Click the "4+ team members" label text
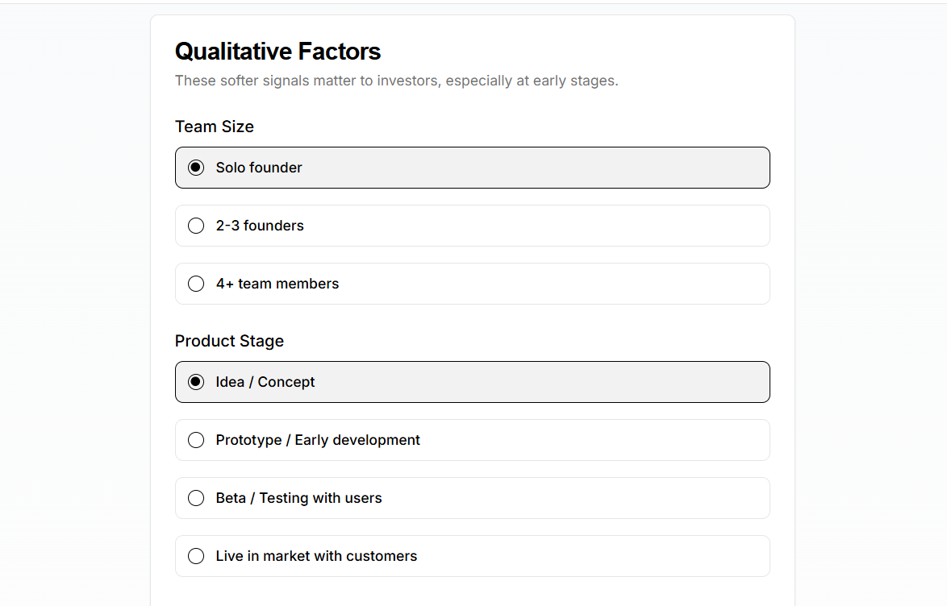The height and width of the screenshot is (606, 947). pos(277,284)
